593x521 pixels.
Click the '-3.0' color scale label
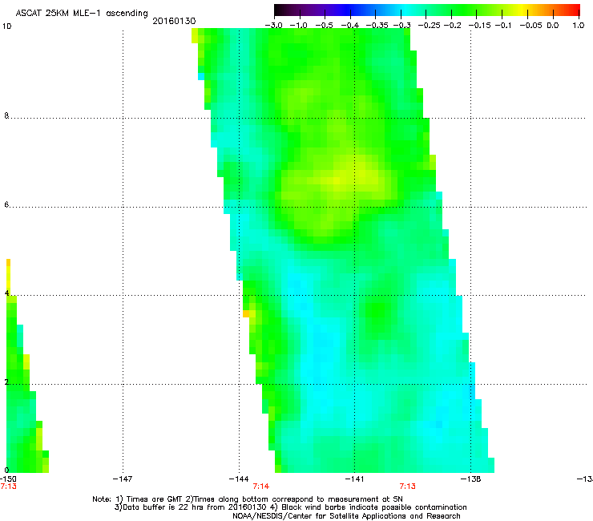[274, 26]
